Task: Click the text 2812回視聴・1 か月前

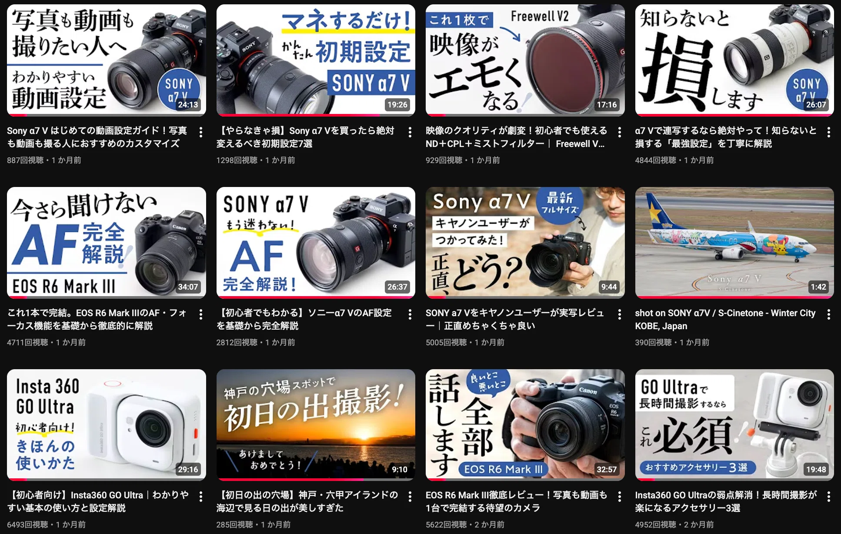Action: [256, 343]
